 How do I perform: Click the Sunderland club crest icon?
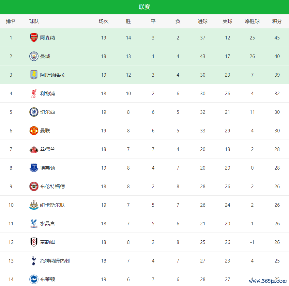[x=34, y=149]
